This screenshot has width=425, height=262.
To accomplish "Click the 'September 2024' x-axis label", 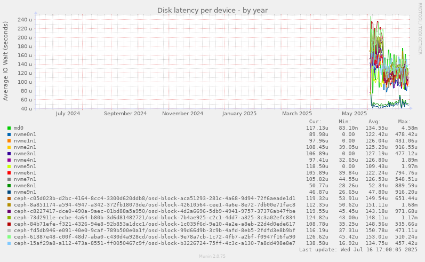I will coord(125,113).
